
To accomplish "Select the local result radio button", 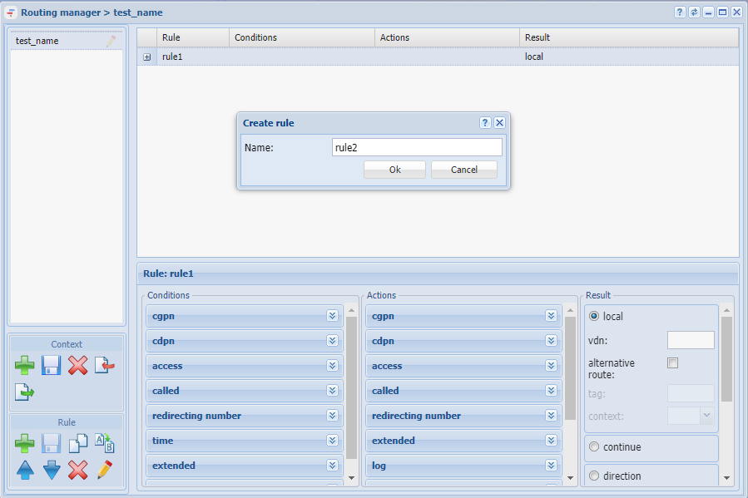I will pos(594,316).
